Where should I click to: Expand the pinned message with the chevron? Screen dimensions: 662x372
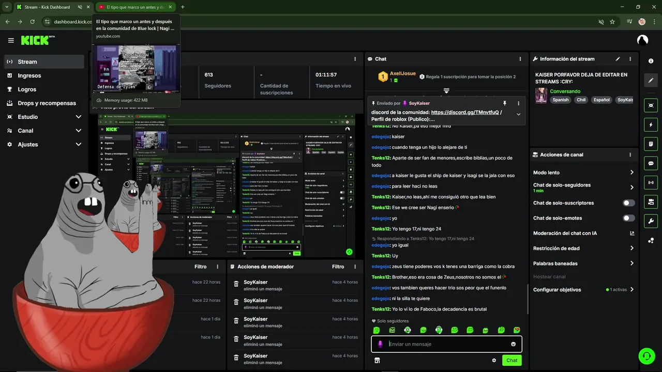click(518, 114)
